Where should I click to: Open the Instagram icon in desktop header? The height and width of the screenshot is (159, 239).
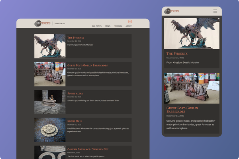coord(130,21)
